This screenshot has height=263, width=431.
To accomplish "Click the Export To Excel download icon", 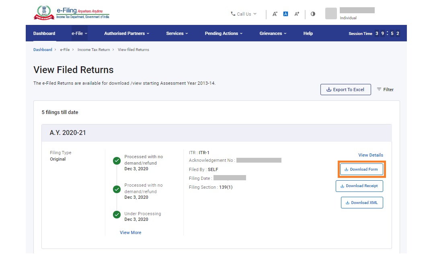I will (328, 90).
